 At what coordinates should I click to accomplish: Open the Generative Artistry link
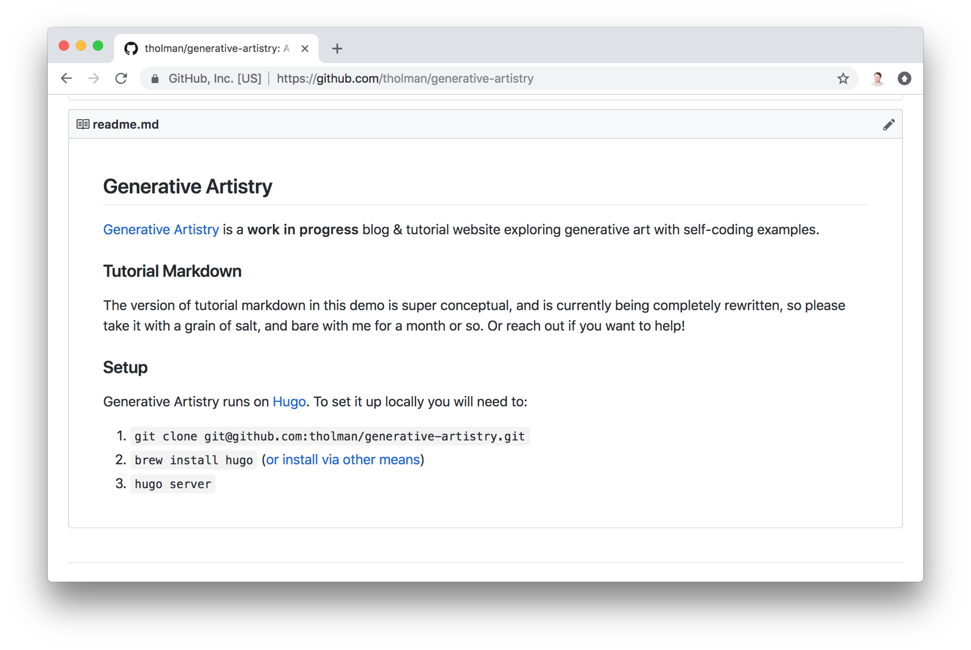click(161, 230)
